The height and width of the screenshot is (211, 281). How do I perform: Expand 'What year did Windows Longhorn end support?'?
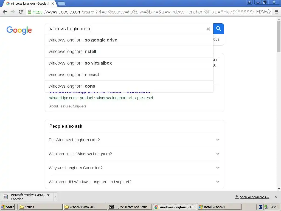tap(134, 182)
